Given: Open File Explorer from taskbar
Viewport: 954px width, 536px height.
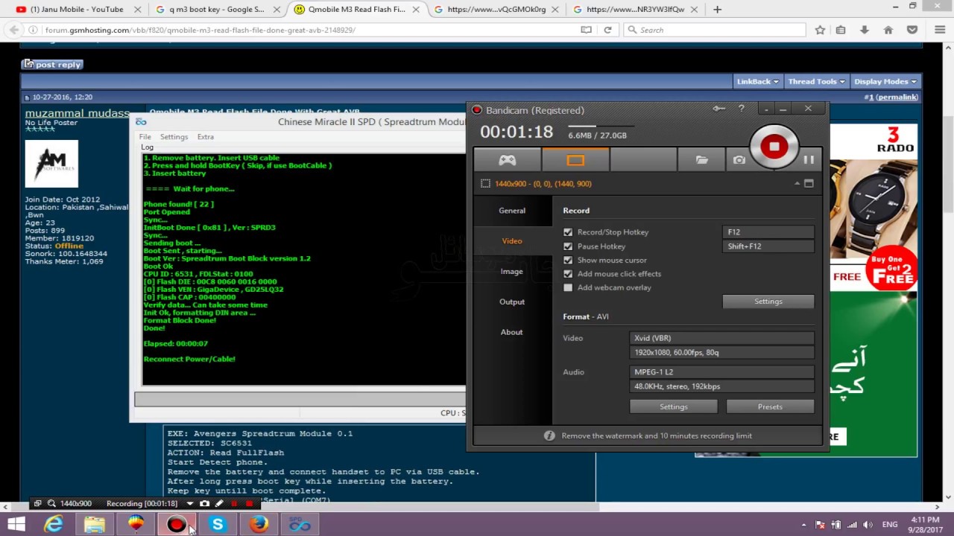Looking at the screenshot, I should tap(95, 525).
